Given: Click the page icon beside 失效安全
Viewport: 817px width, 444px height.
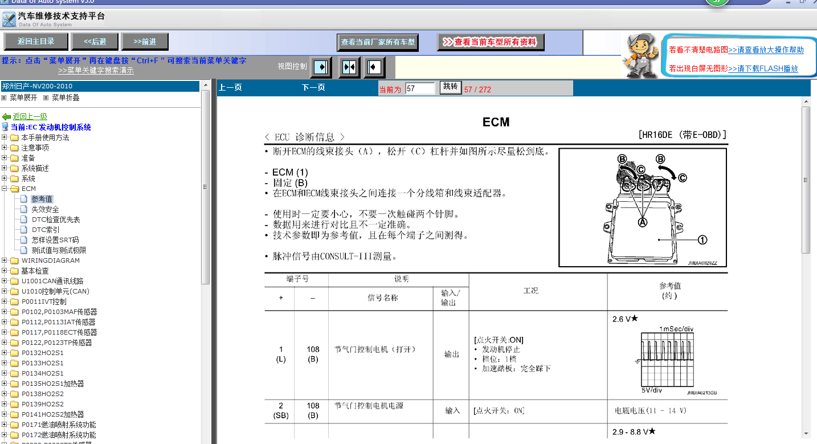Looking at the screenshot, I should tap(24, 209).
